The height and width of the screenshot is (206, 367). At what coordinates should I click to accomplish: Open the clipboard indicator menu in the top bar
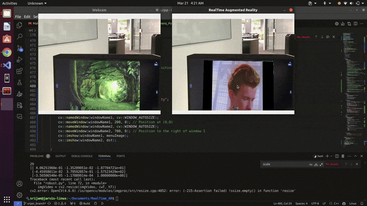[312, 3]
